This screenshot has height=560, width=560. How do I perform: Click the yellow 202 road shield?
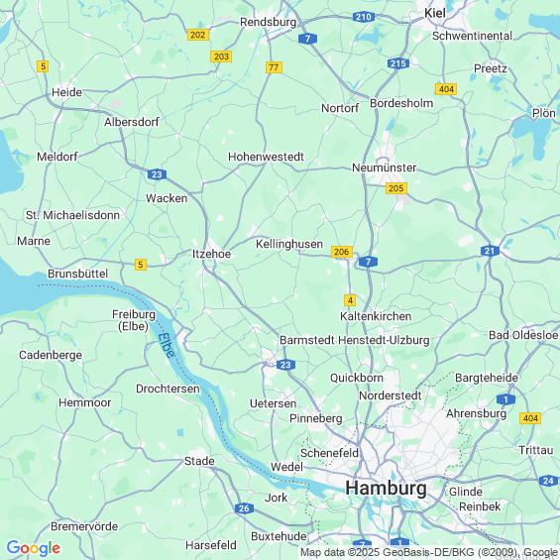(198, 35)
